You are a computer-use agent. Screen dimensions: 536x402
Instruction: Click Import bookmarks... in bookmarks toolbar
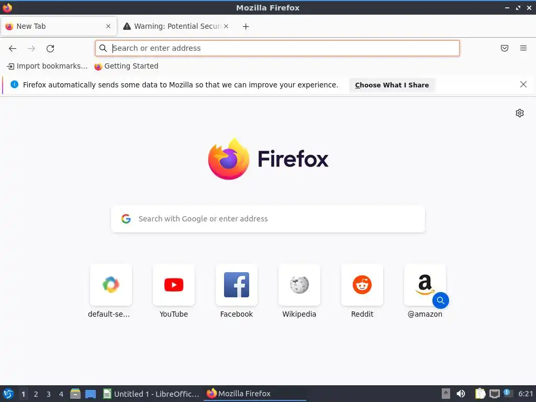click(x=47, y=66)
